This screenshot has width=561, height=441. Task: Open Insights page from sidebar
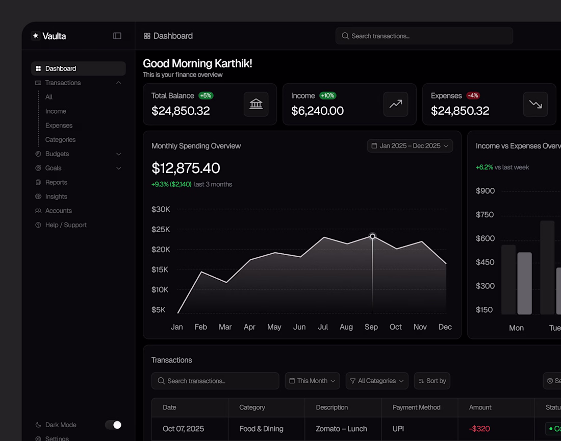(56, 197)
